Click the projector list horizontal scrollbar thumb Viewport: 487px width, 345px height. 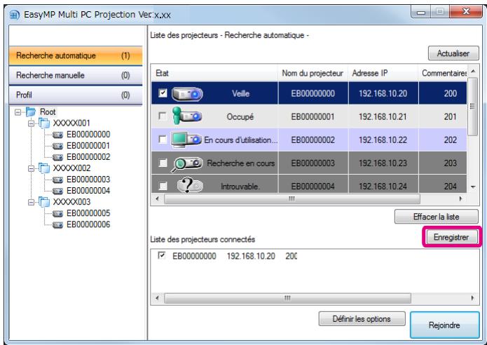tap(292, 198)
